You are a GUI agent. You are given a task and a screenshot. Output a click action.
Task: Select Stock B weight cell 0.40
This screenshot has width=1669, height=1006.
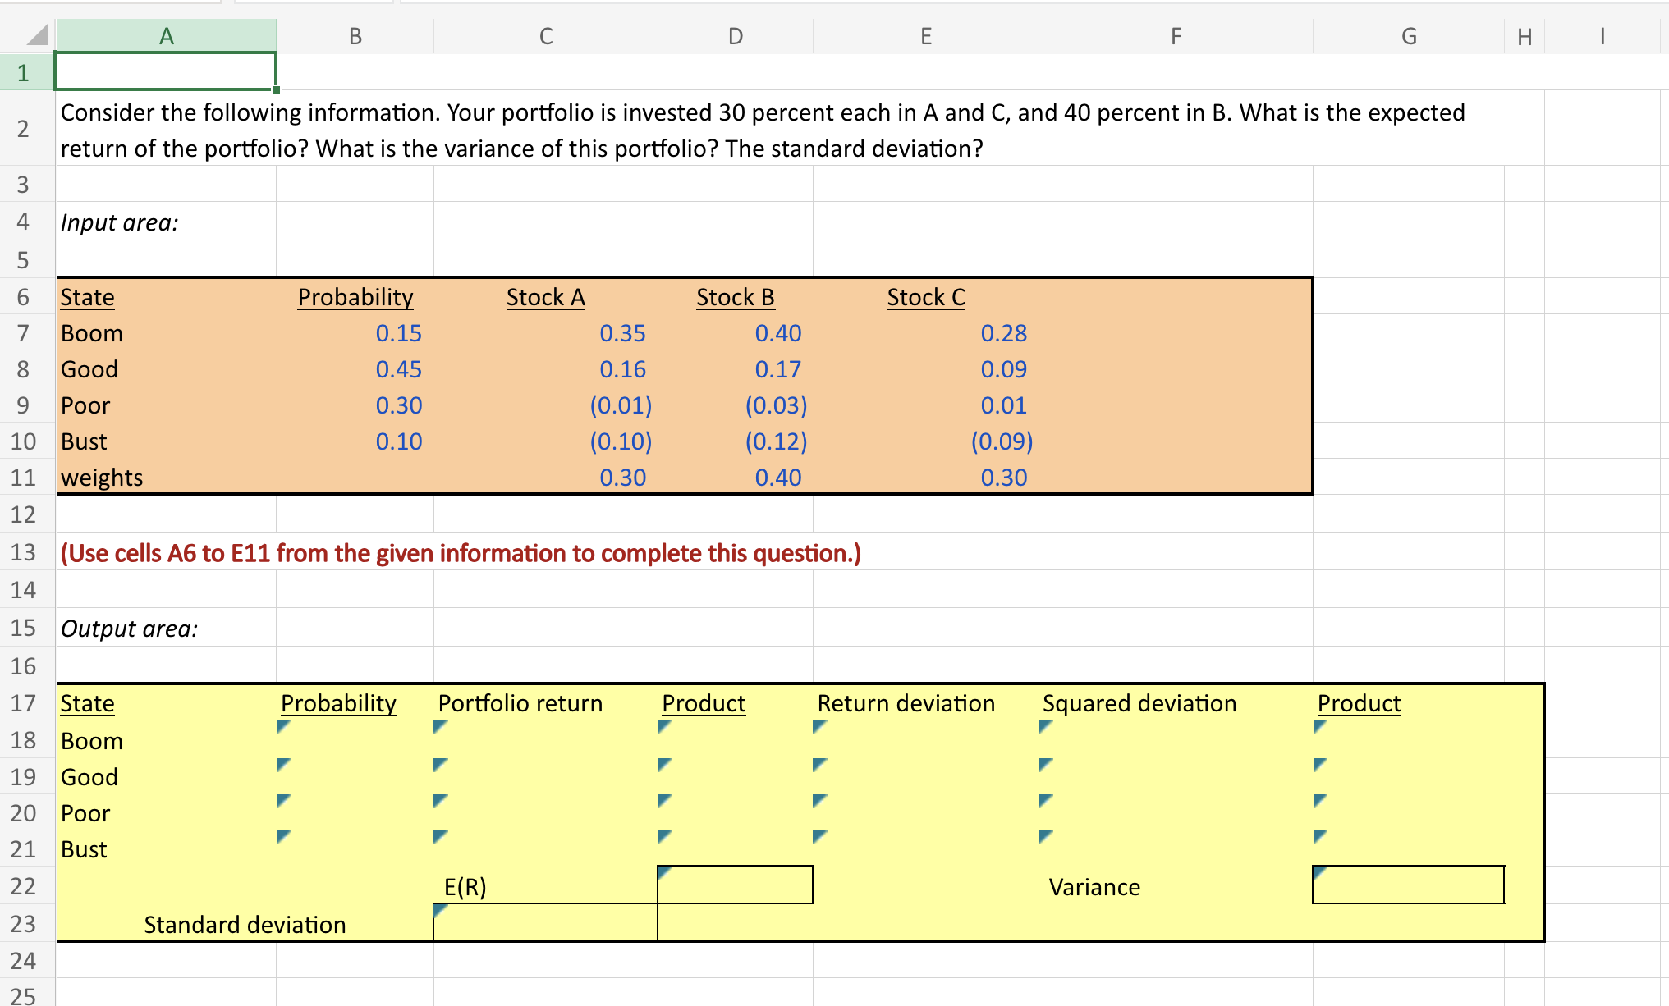777,478
